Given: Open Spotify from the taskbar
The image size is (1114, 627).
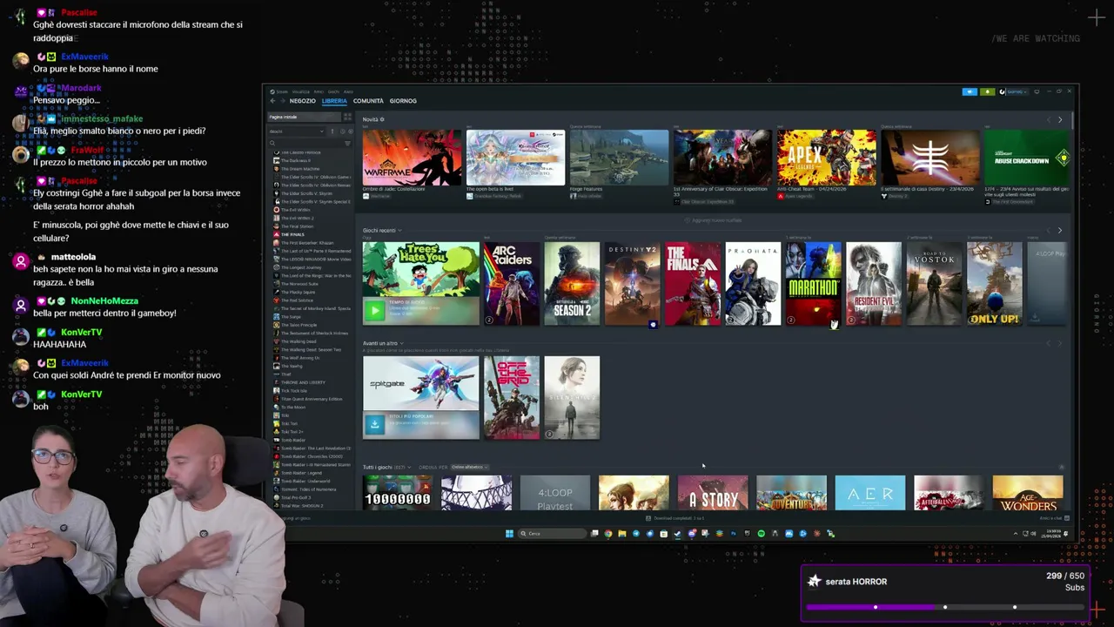Looking at the screenshot, I should click(x=762, y=534).
